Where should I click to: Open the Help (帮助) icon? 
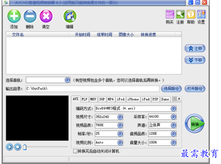tap(191, 14)
